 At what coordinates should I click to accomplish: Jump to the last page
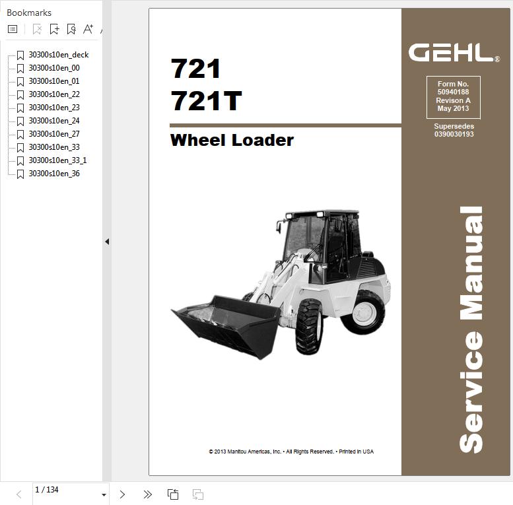tap(147, 494)
